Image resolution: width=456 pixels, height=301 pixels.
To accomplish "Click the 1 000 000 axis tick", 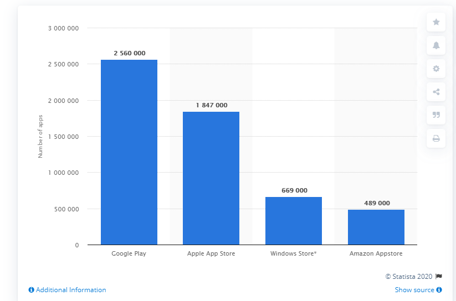I will click(63, 173).
